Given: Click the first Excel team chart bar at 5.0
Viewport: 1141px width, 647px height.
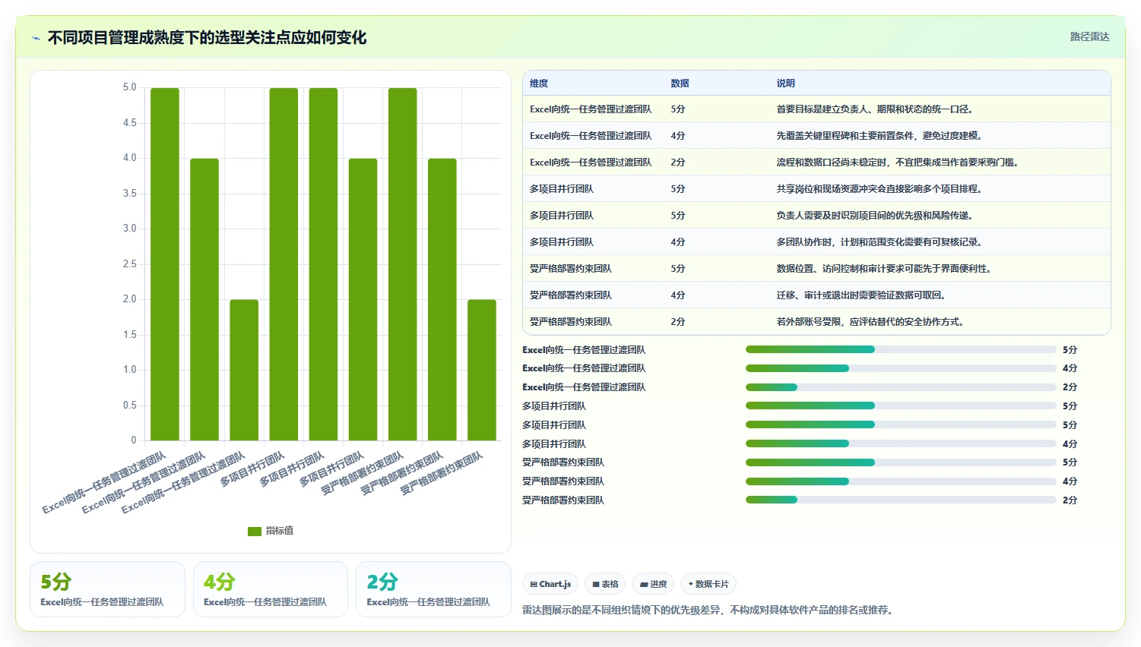Looking at the screenshot, I should click(165, 264).
